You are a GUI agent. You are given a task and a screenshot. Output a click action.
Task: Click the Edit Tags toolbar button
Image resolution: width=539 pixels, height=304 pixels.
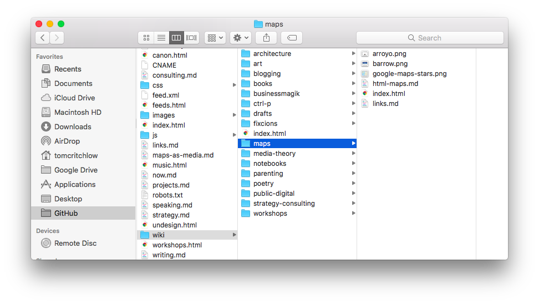click(x=292, y=38)
